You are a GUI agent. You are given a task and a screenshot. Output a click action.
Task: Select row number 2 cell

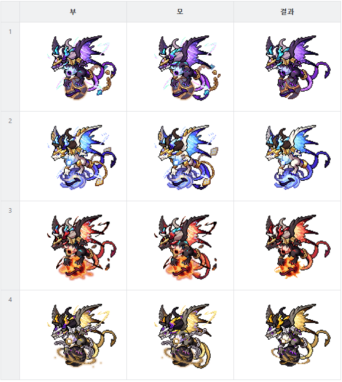click(10, 156)
